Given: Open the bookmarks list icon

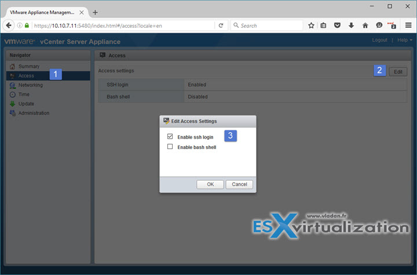Looking at the screenshot, I should tap(323, 26).
